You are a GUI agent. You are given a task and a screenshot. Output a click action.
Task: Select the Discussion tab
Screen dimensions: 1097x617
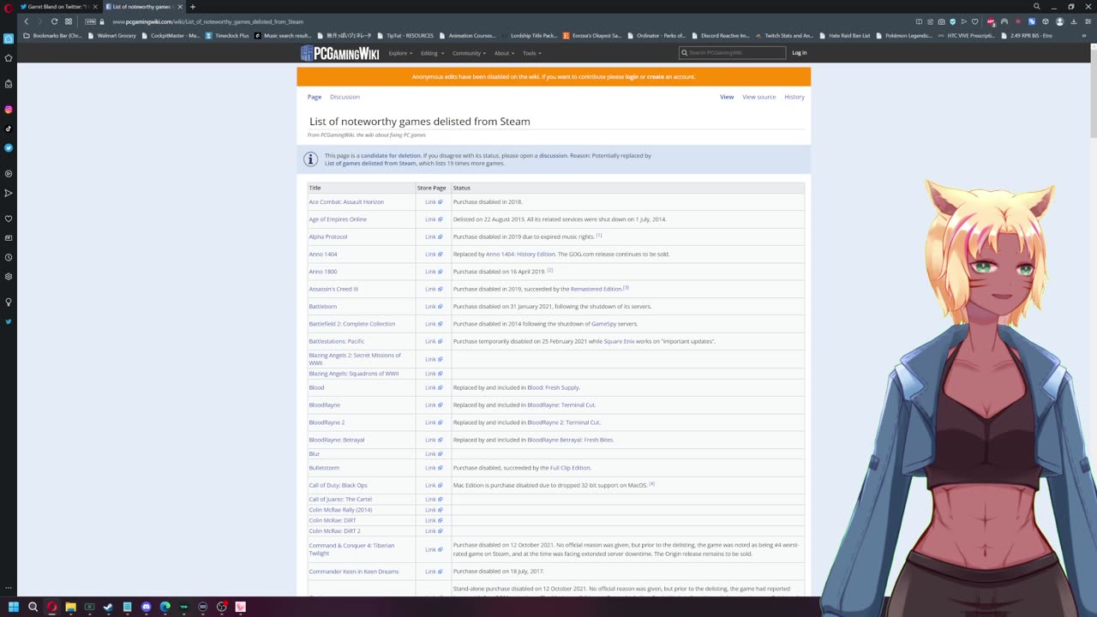coord(345,97)
